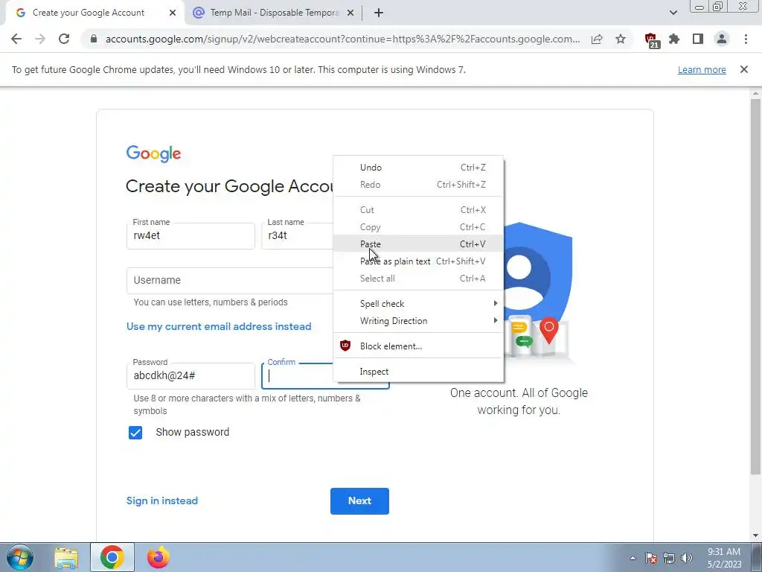Open a new tab with the plus icon

point(379,13)
